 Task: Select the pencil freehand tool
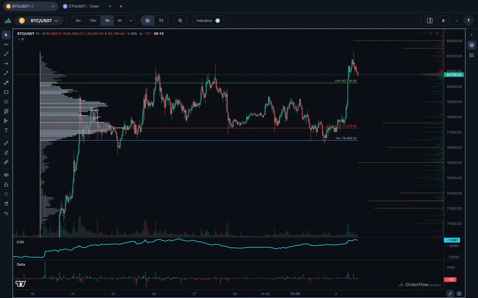click(6, 143)
